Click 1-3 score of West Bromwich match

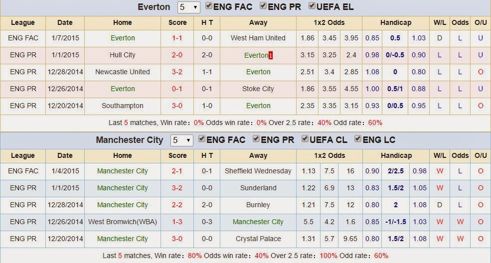coord(177,222)
